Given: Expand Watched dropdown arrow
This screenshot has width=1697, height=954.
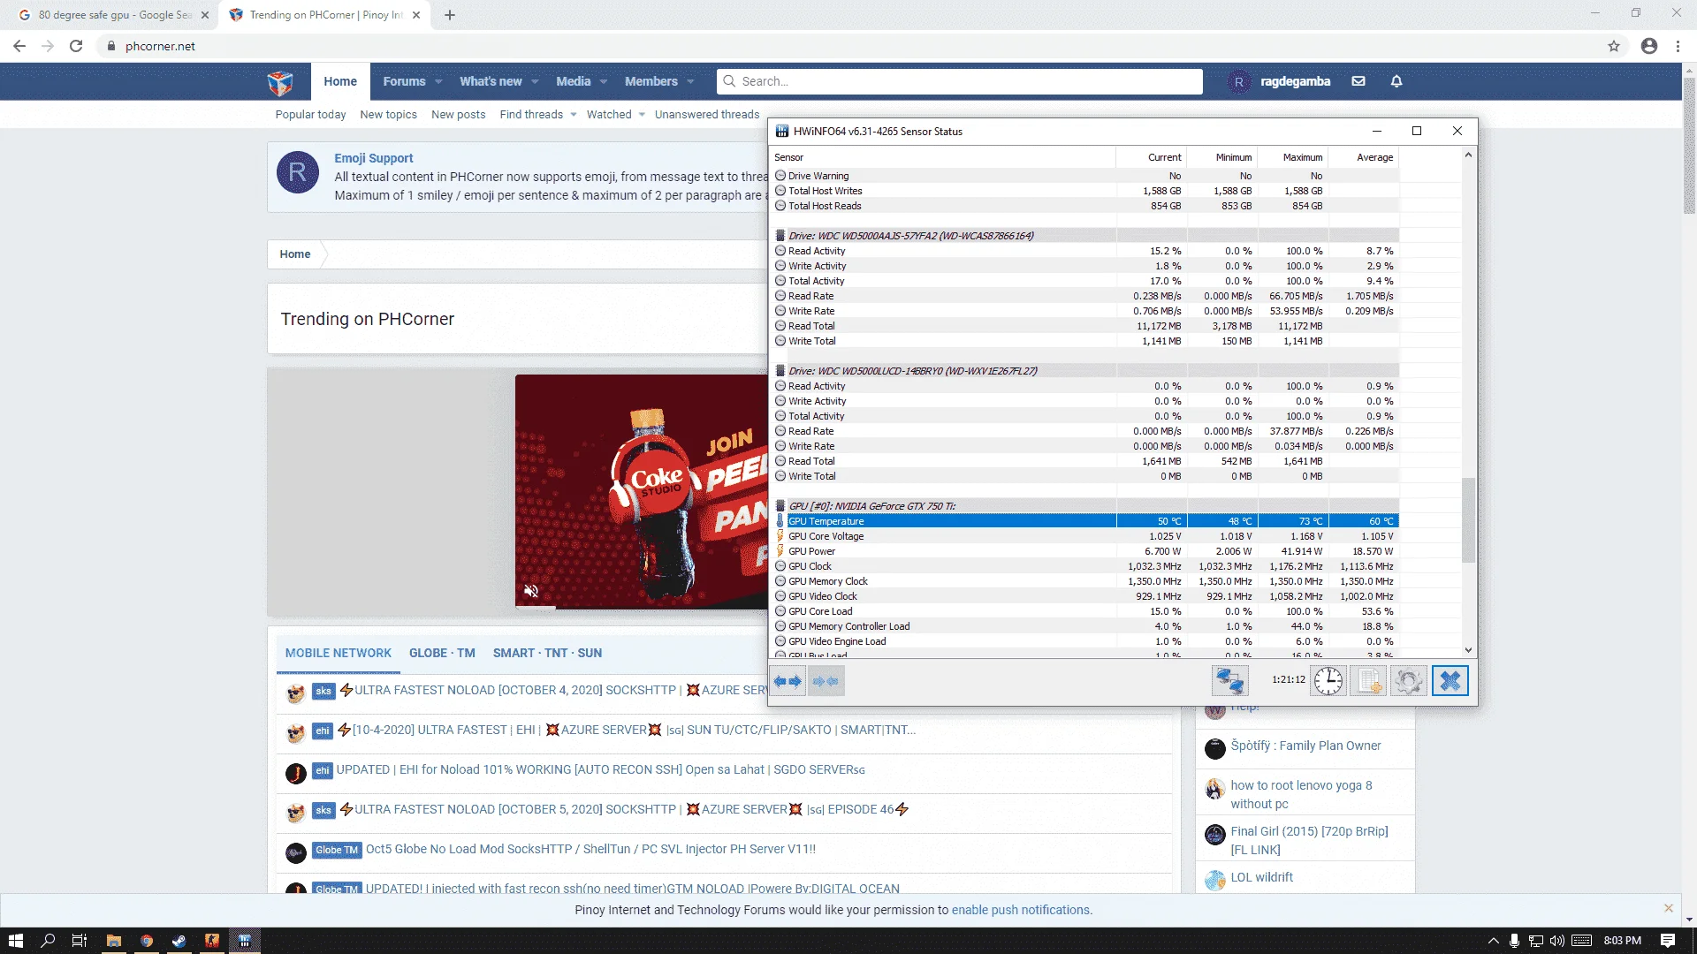Looking at the screenshot, I should point(642,115).
